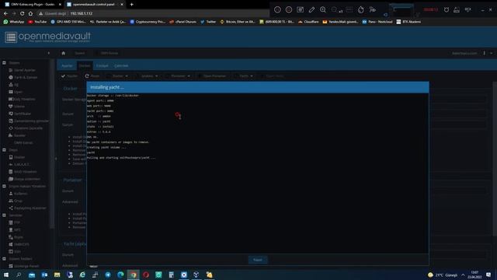Take a screenshot with the recorder camera icon
This screenshot has height=280, width=497.
coord(301,10)
